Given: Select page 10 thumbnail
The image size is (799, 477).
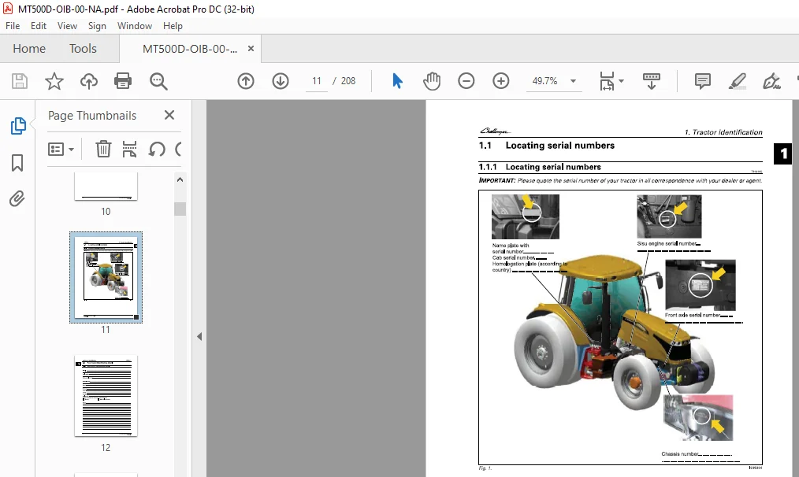Looking at the screenshot, I should tap(106, 187).
